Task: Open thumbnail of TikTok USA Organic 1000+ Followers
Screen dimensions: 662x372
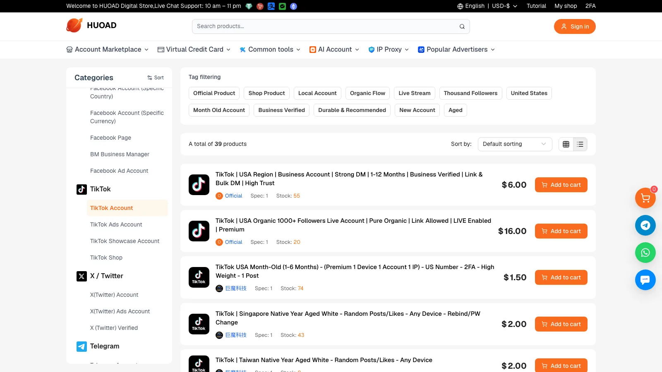Action: pos(199,231)
